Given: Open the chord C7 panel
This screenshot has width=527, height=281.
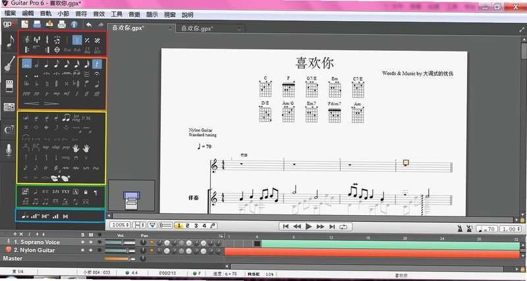Looking at the screenshot, I should (x=9, y=130).
